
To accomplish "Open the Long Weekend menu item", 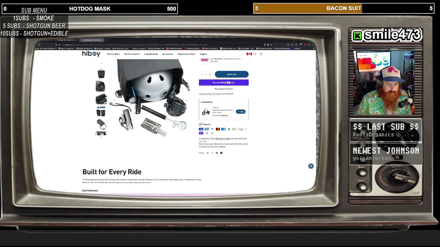I will point(151,54).
